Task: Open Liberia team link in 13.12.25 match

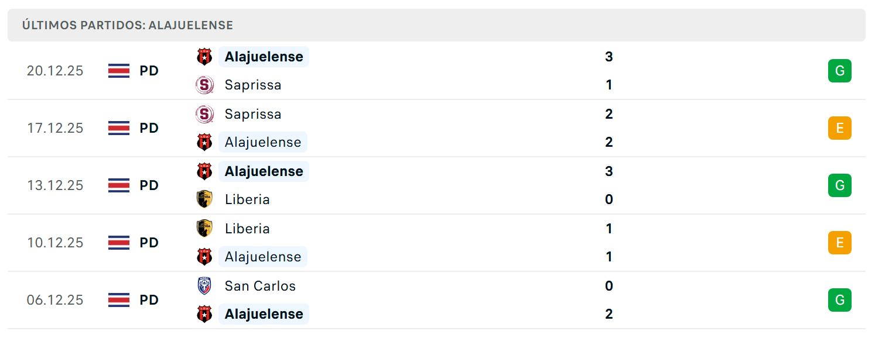Action: tap(247, 199)
